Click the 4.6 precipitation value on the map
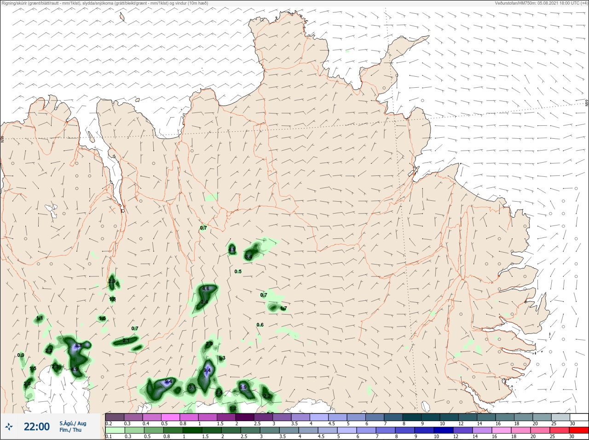Screen dimensions: 589x440 206,289
